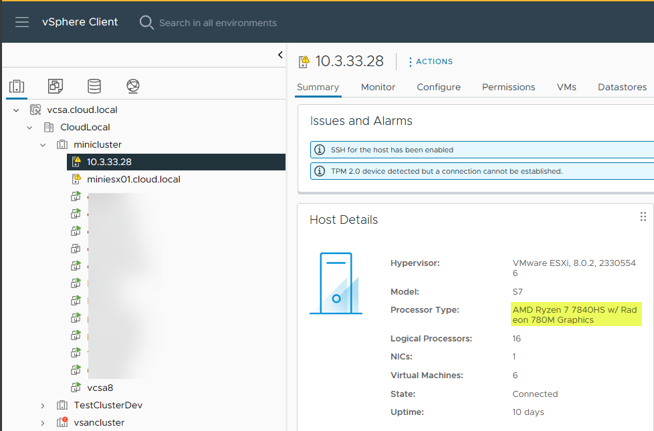The width and height of the screenshot is (654, 431).
Task: Open the Monitor tab
Action: click(378, 87)
